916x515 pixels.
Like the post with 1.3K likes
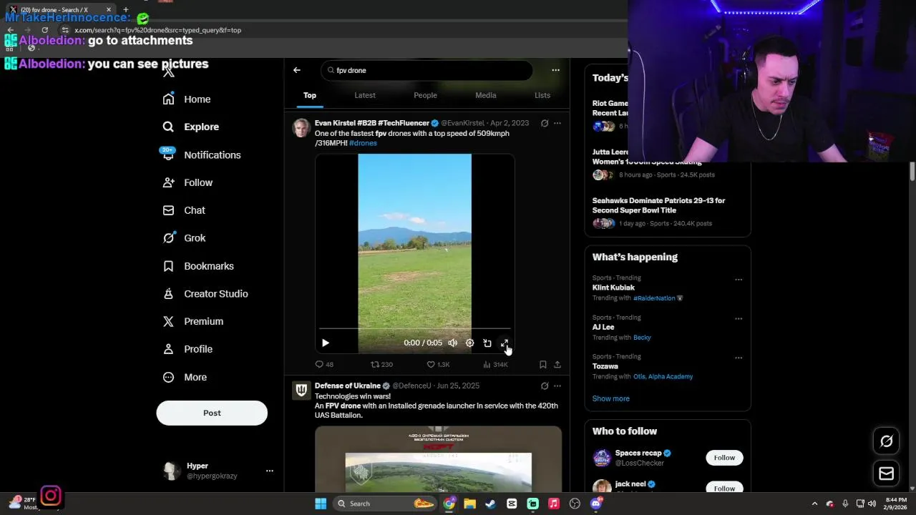438,365
